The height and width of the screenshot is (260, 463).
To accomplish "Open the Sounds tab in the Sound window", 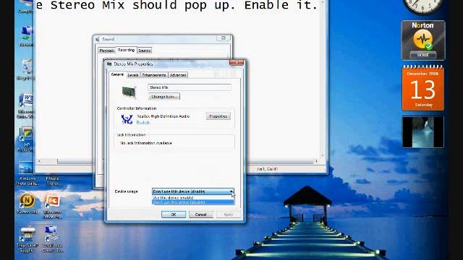I will point(145,51).
